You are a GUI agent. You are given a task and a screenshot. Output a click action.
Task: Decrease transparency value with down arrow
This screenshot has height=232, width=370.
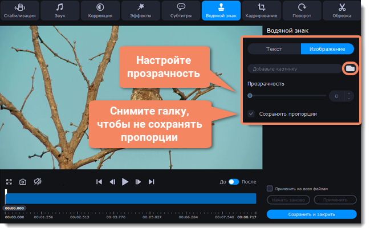349,99
